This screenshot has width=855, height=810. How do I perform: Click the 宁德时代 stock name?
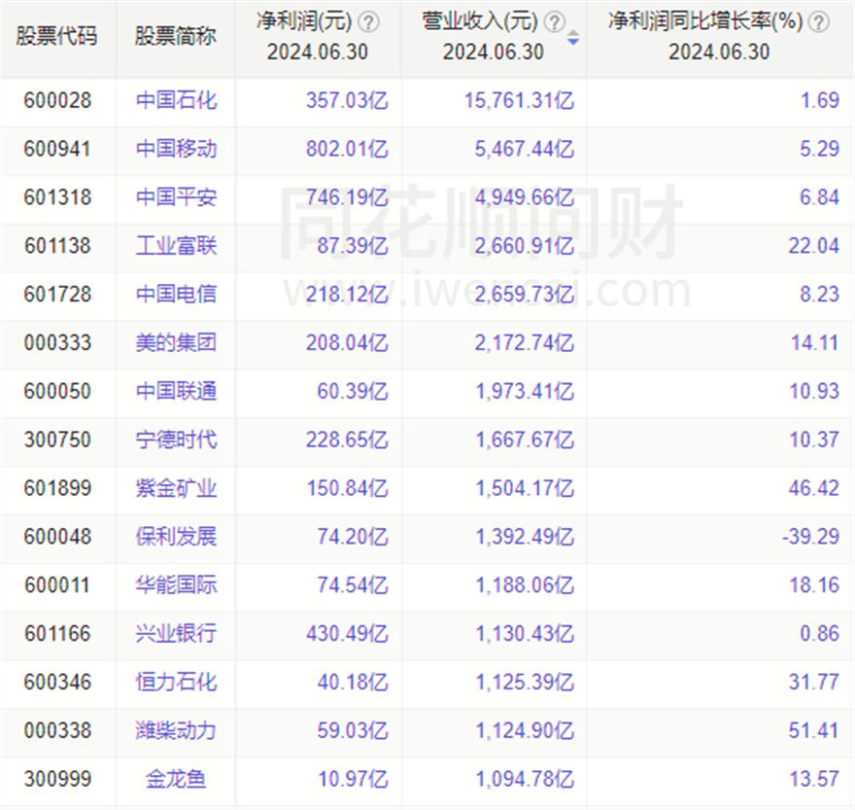[176, 440]
